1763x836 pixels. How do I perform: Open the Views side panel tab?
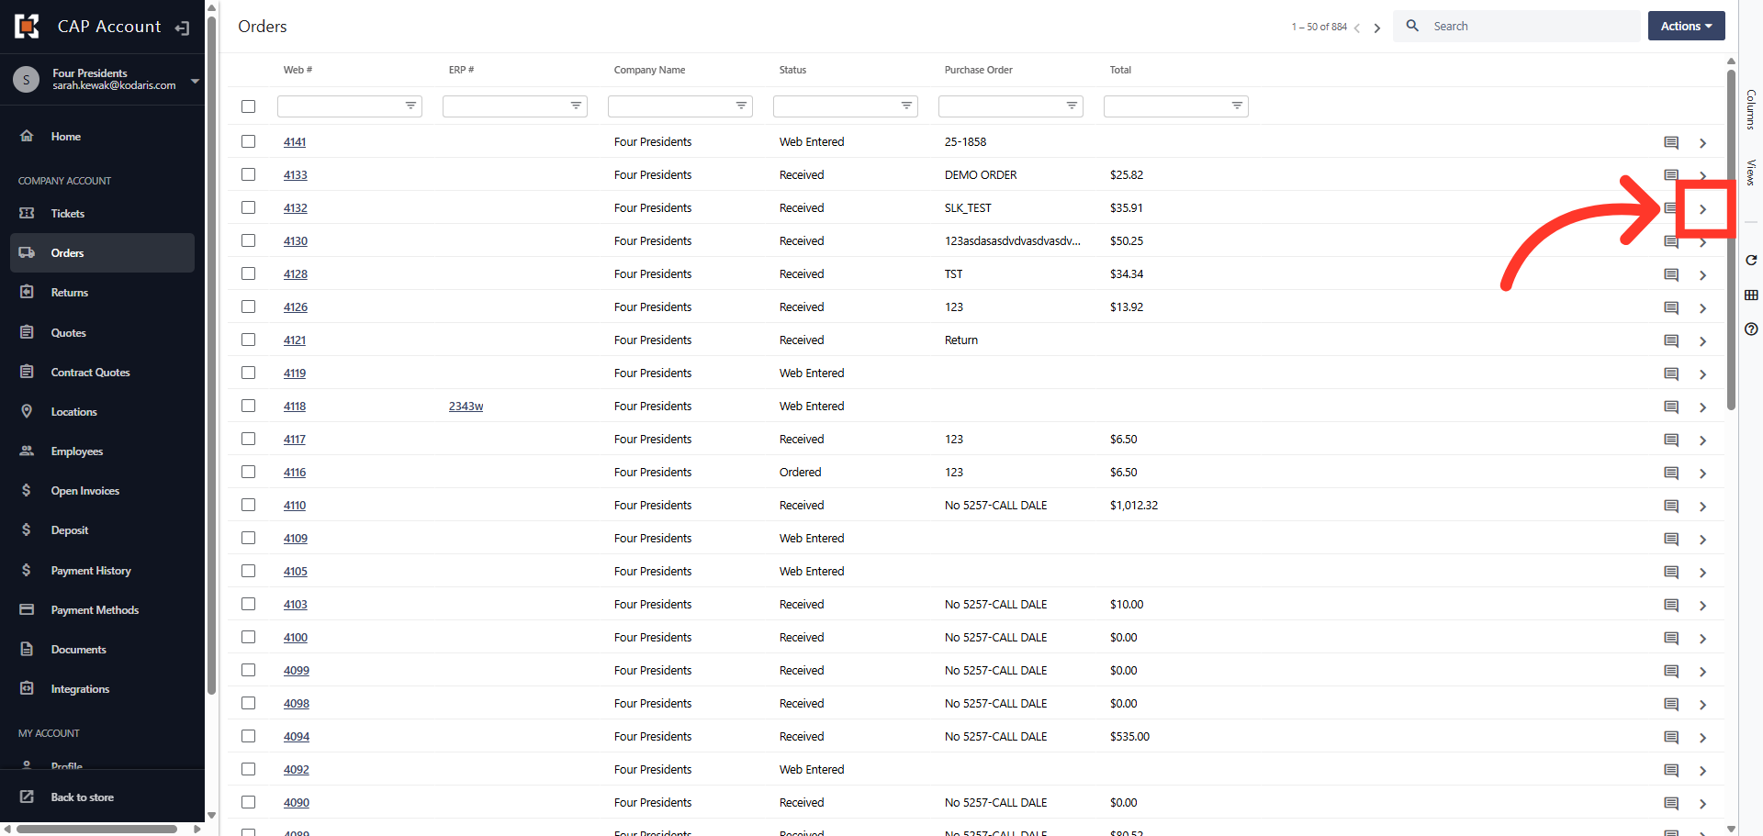(x=1751, y=173)
